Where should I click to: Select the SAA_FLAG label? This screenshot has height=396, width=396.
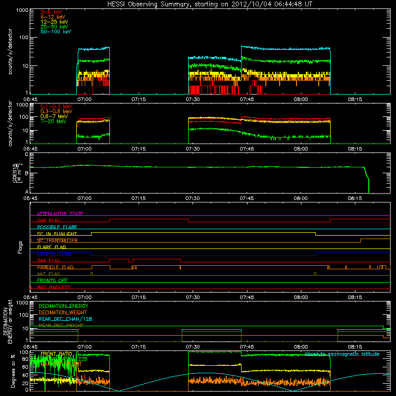[49, 260]
